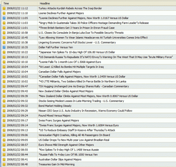The image size is (176, 167).
Task: Open headline U.S. Closes Its Consulate In Banja Luka
Action: (81, 33)
